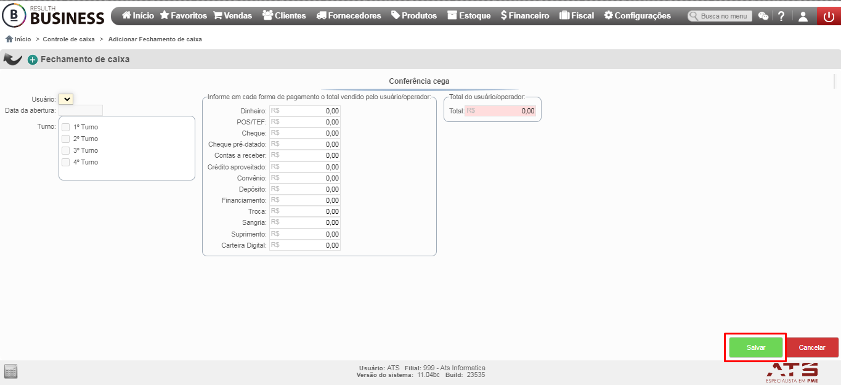Open the Configurações menu
Screen dimensions: 841x385
pos(637,15)
